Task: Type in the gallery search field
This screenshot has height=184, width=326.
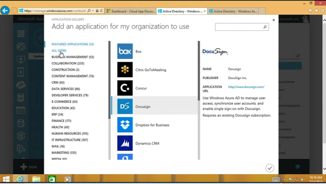Action: pos(239,27)
